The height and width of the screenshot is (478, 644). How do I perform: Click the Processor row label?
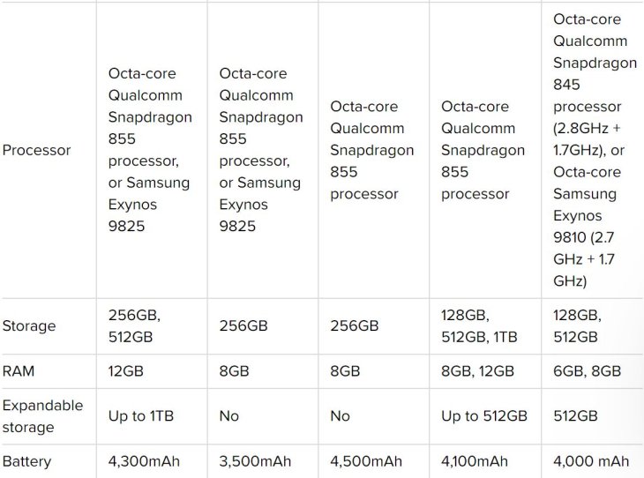click(37, 150)
